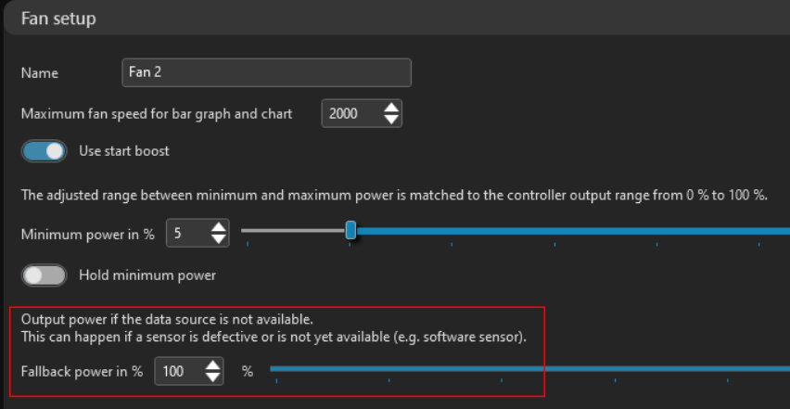The height and width of the screenshot is (409, 790).
Task: Click the Fallback power slider track
Action: point(530,369)
